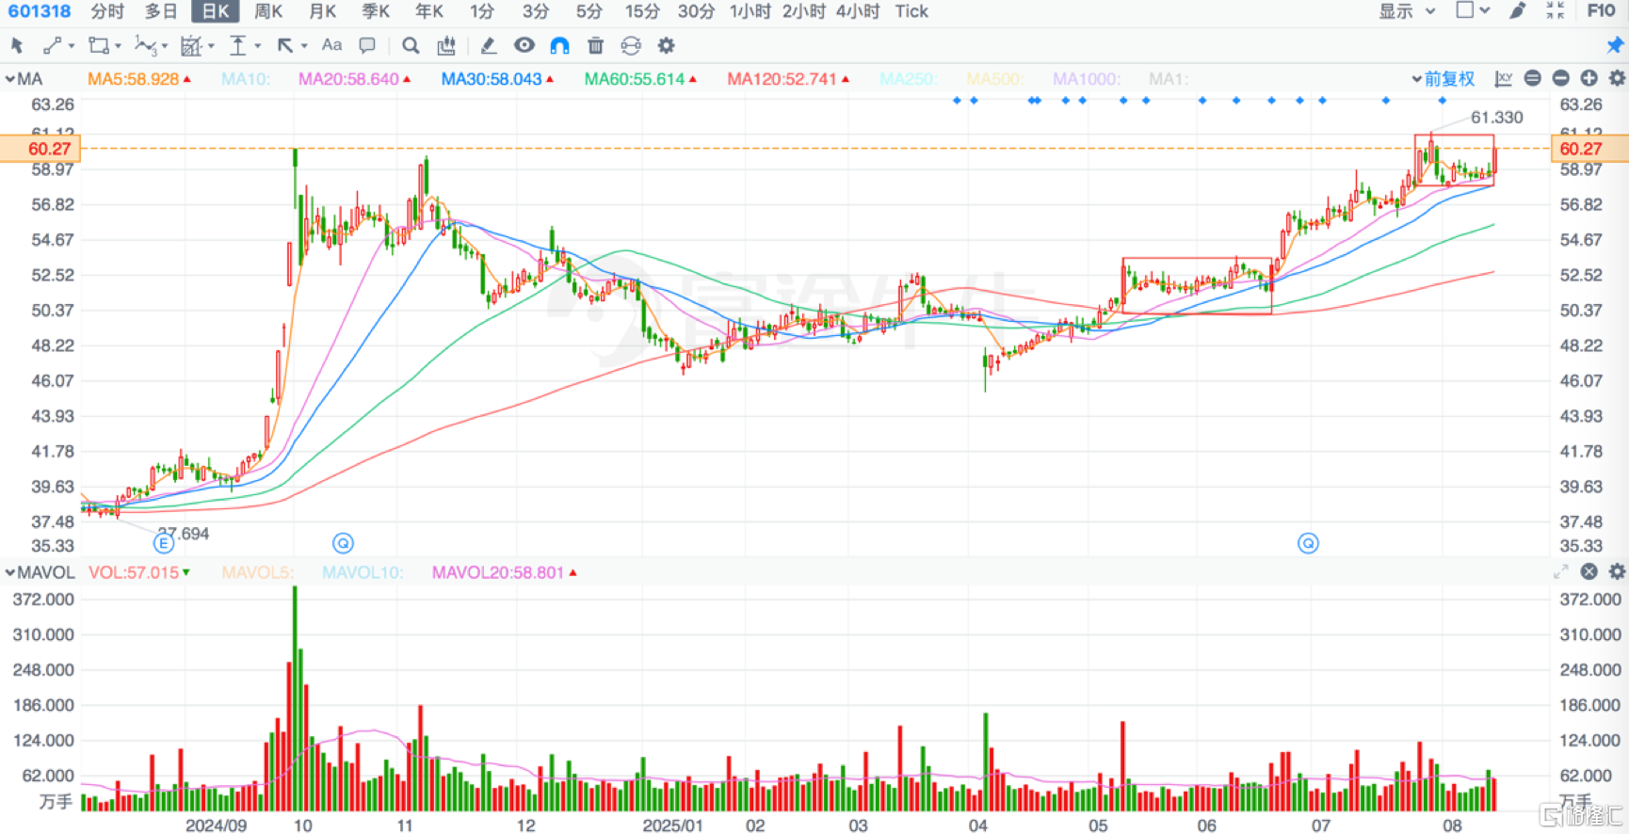Switch to the 30分 timeframe tab

[696, 11]
